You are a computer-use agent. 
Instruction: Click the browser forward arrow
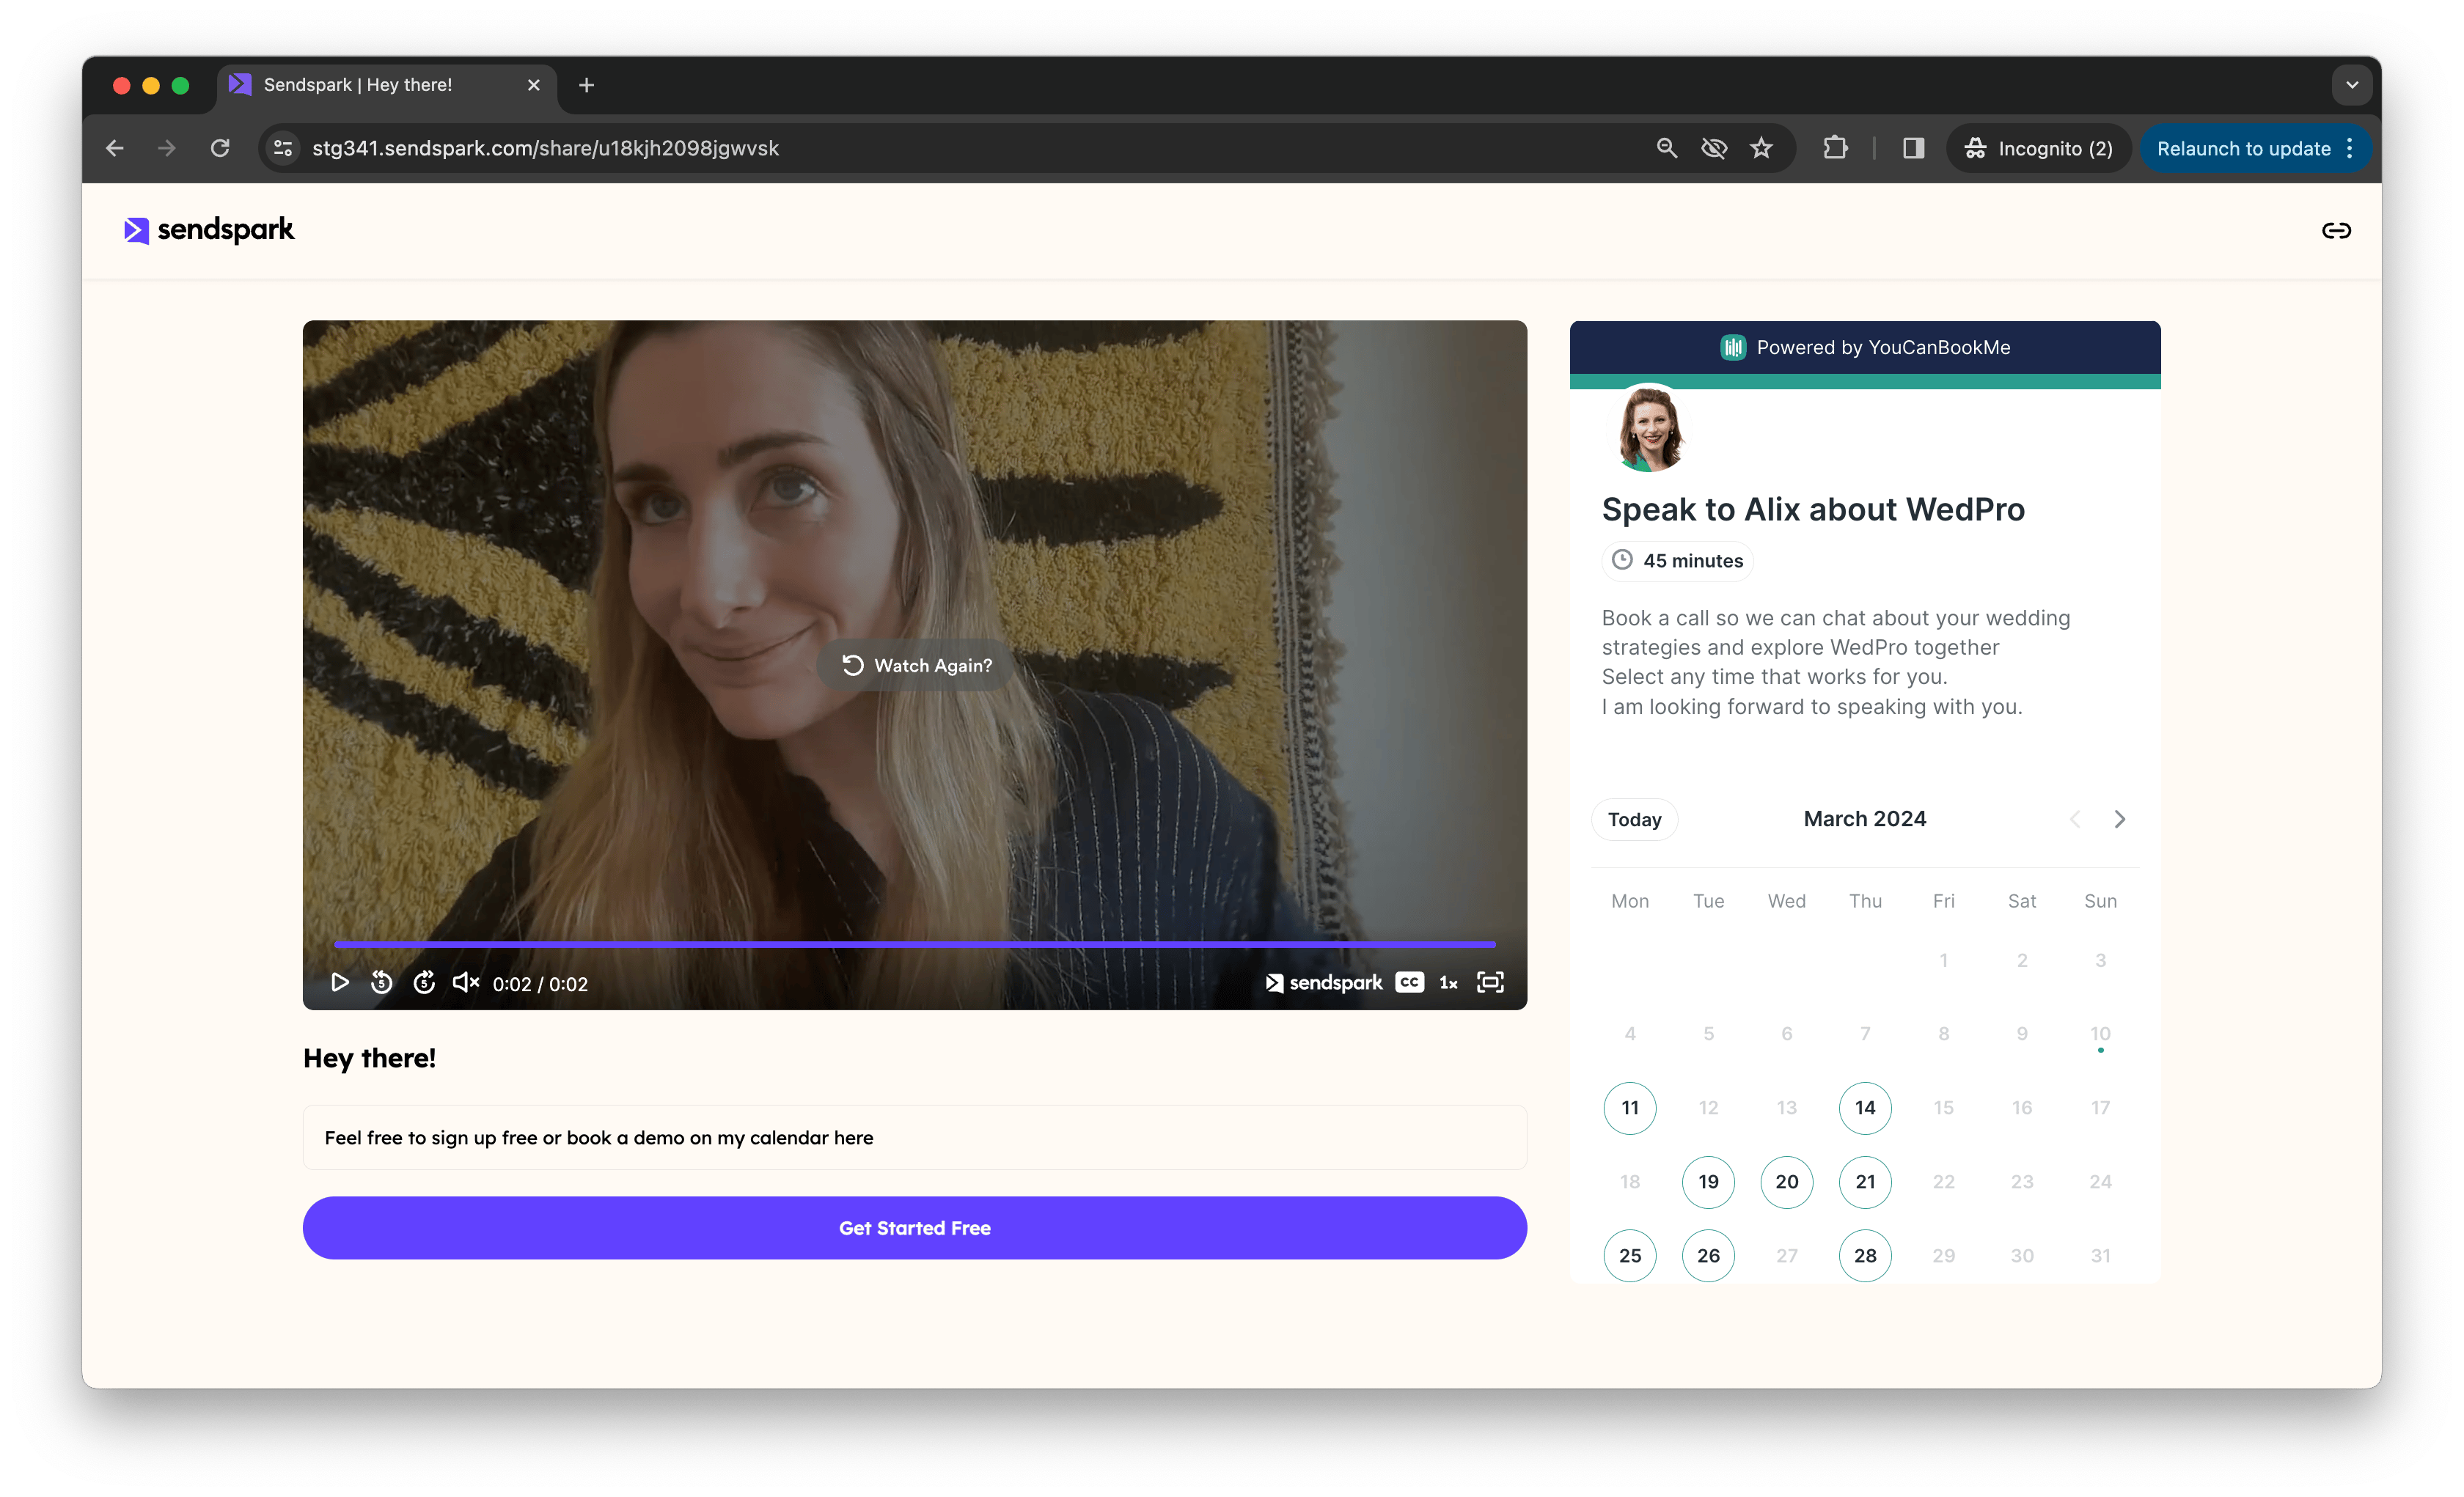point(166,148)
